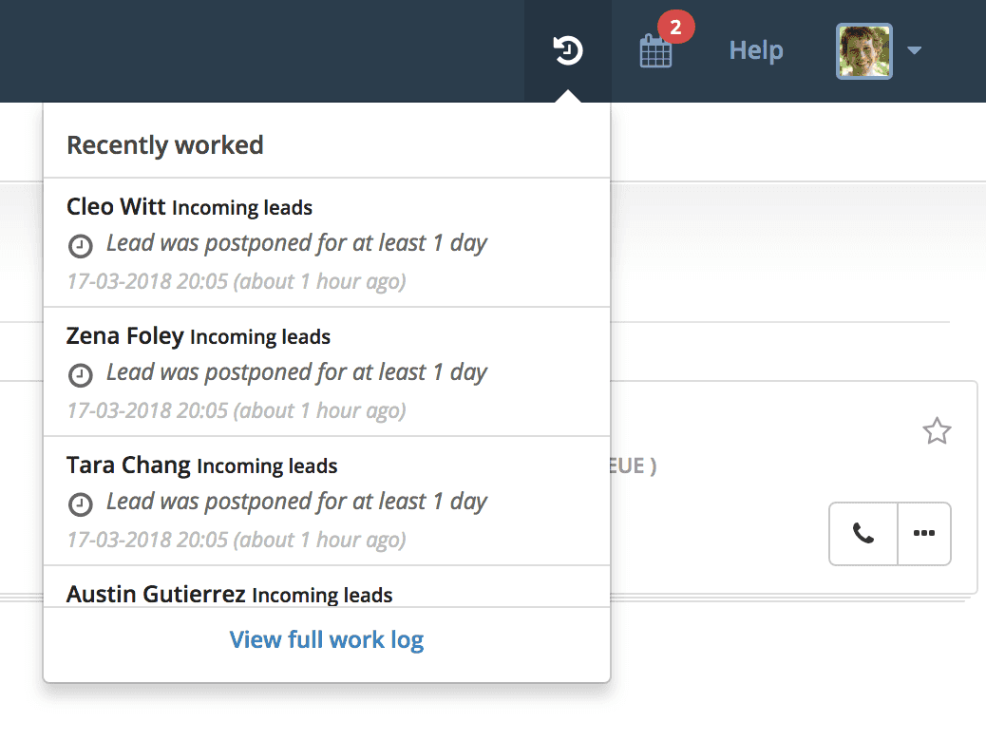Call the lead with phone button
This screenshot has width=986, height=741.
click(863, 533)
